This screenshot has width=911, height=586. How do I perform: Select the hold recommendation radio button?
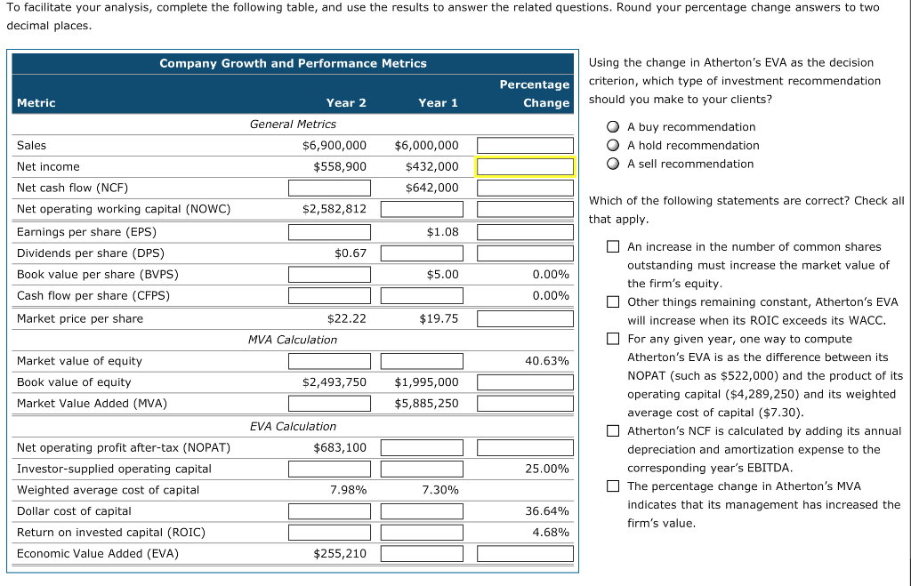(612, 145)
